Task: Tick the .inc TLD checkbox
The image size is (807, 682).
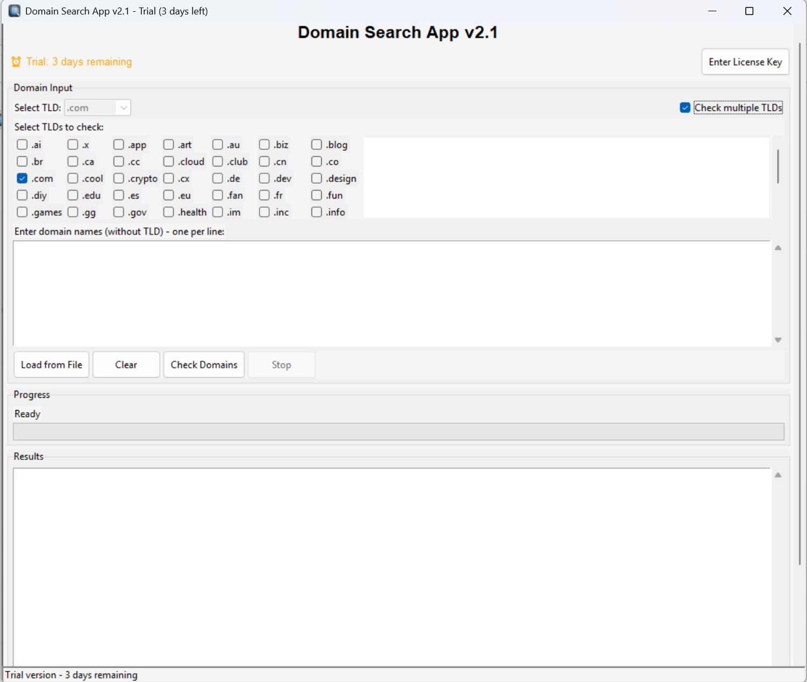Action: coord(264,212)
